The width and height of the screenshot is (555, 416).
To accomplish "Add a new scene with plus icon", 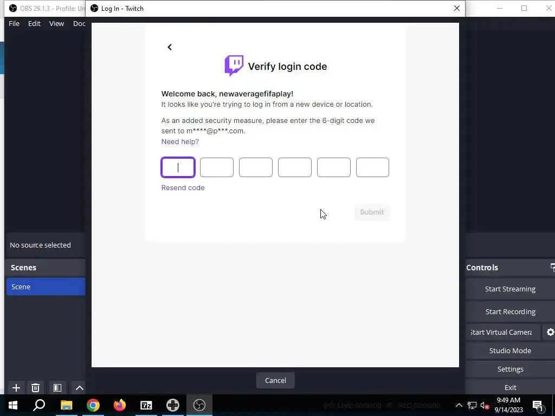I will pyautogui.click(x=16, y=388).
